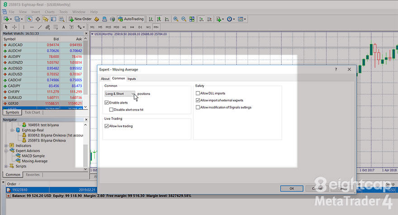Close the Navigator panel
This screenshot has height=215, width=398.
86,119
